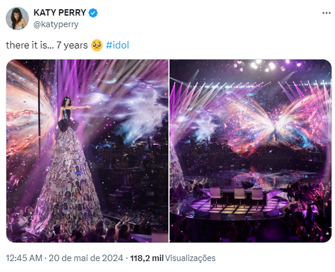Viewport: 335px width, 272px height.
Task: Open Katy Perry's round profile avatar
Action: point(17,17)
